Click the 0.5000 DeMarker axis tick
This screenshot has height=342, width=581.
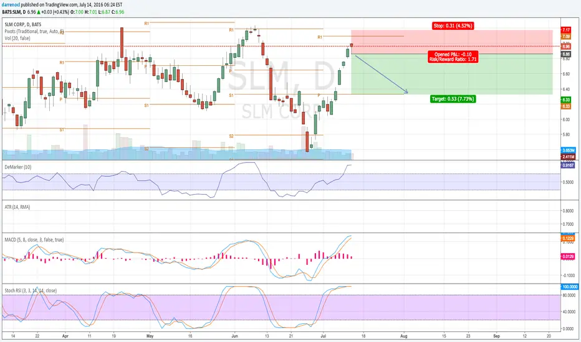[x=568, y=182]
